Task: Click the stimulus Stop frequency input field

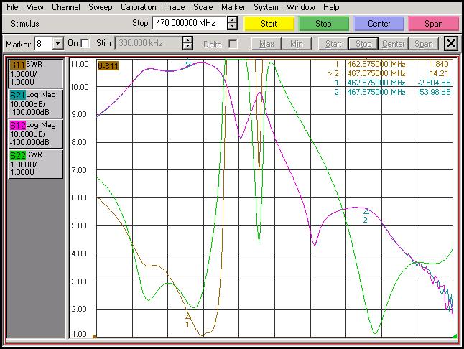Action: (189, 23)
